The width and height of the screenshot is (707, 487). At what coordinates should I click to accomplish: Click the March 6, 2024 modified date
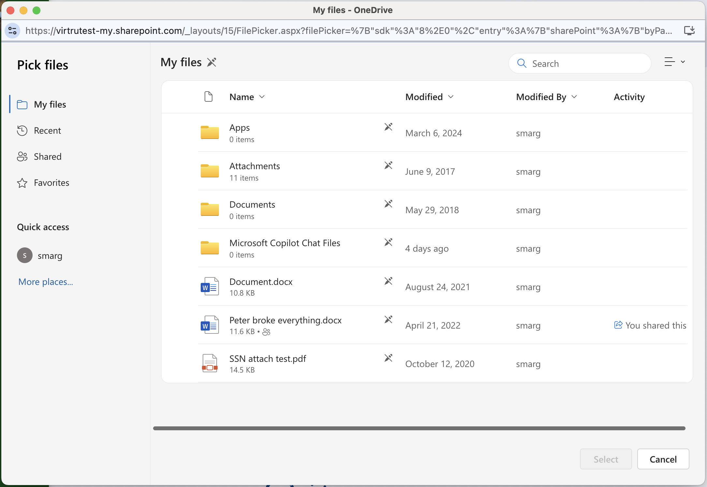[x=433, y=133]
